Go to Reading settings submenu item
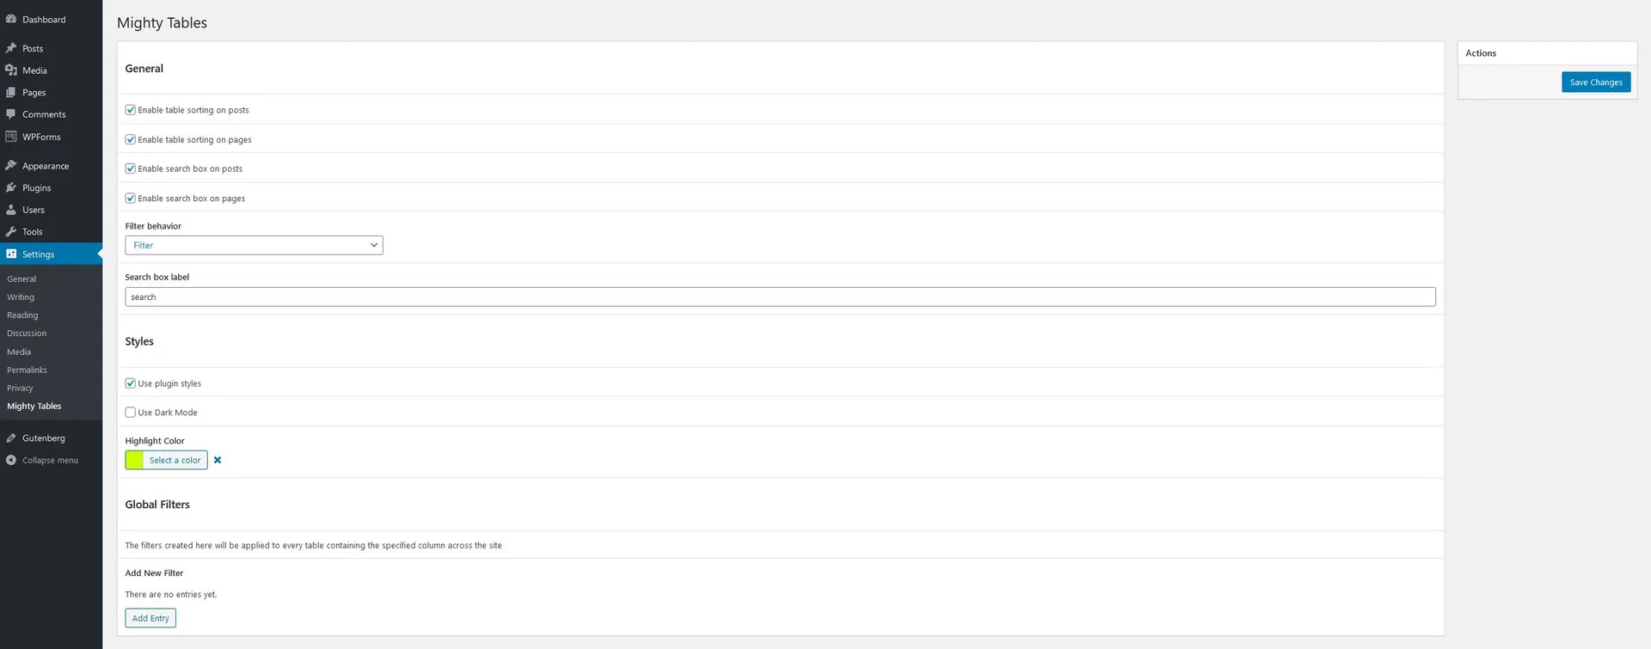The image size is (1651, 649). point(22,315)
